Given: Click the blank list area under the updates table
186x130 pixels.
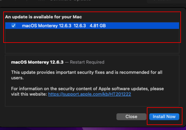Looking at the screenshot, I should 92,48.
